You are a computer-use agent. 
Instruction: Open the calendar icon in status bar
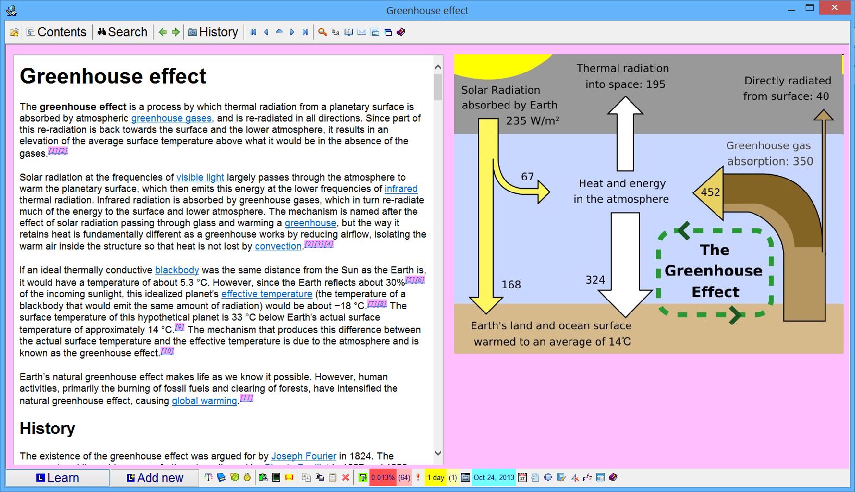(522, 477)
